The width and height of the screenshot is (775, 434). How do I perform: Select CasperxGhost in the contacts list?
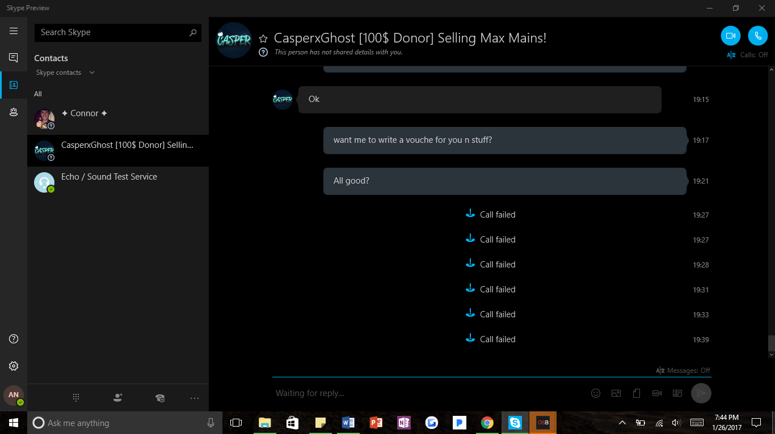[x=118, y=151]
